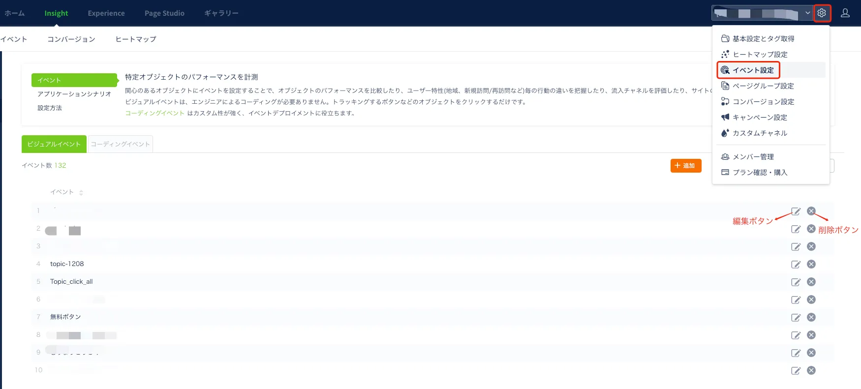The width and height of the screenshot is (861, 389).
Task: Delete the Topic_click_all event
Action: 811,282
